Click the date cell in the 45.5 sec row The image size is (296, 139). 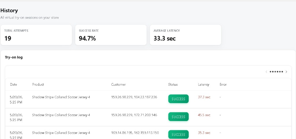coord(16,118)
